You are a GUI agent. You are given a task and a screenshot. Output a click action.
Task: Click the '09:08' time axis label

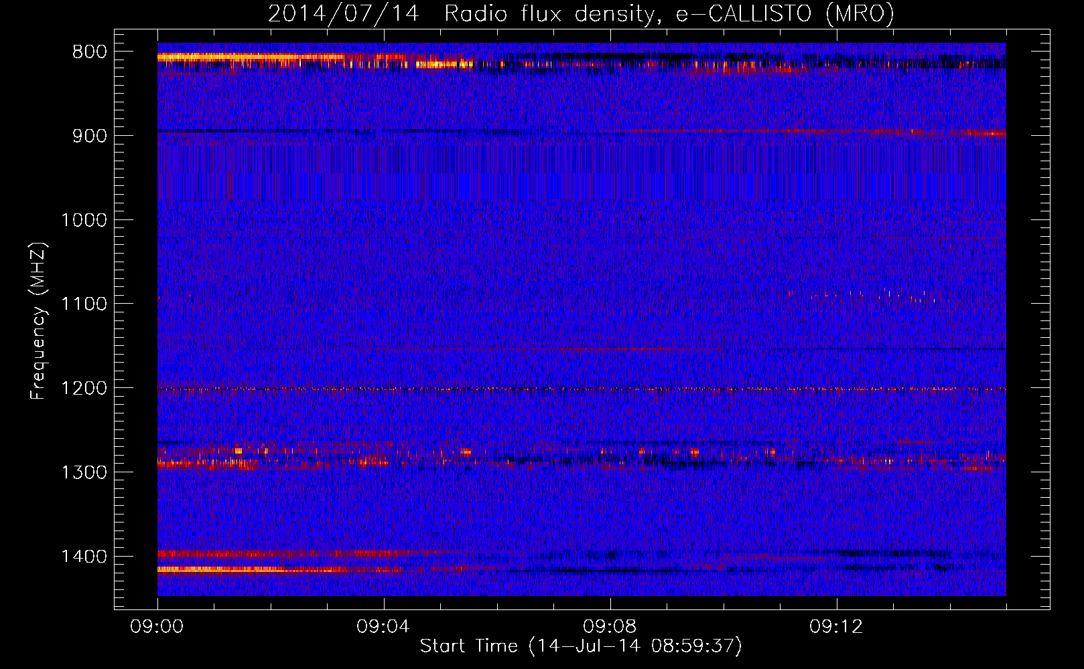[610, 627]
